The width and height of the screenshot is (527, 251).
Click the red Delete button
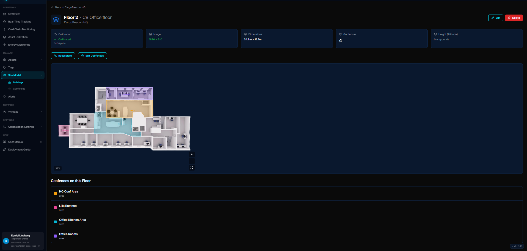[514, 18]
